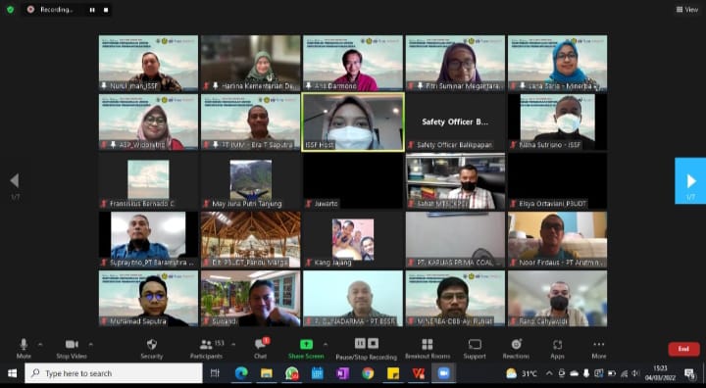Screen dimensions: 706x388
Task: Open red V app on taskbar
Action: (419, 373)
